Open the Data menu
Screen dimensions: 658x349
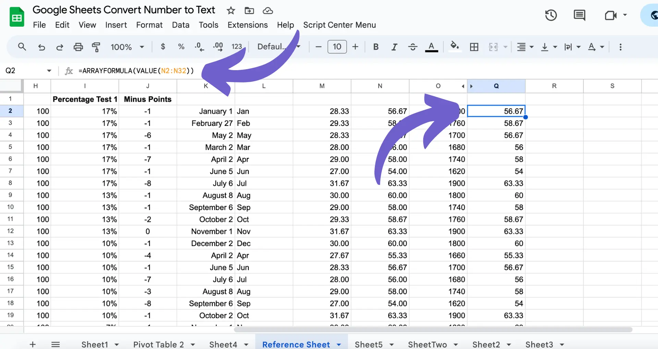point(181,25)
